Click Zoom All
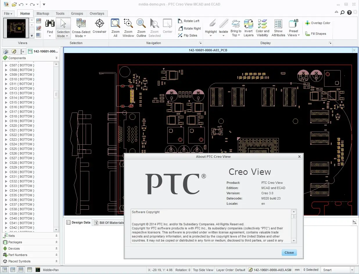This screenshot has width=359, height=274. click(x=115, y=28)
